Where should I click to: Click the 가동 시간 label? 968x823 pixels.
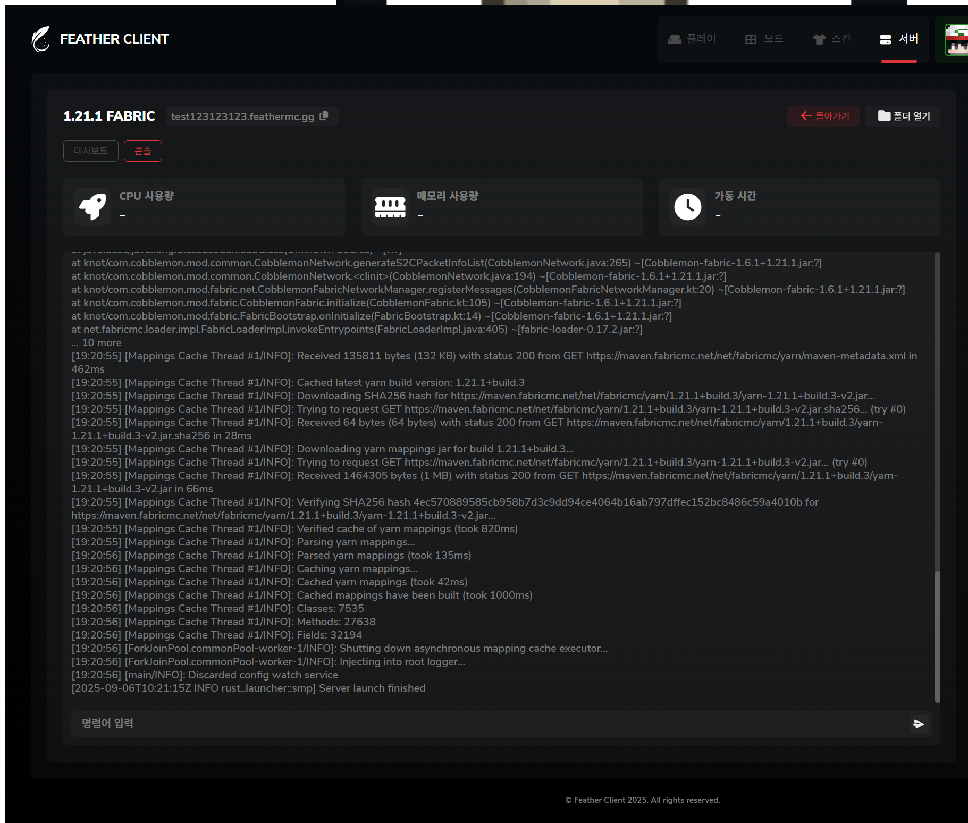click(x=735, y=196)
